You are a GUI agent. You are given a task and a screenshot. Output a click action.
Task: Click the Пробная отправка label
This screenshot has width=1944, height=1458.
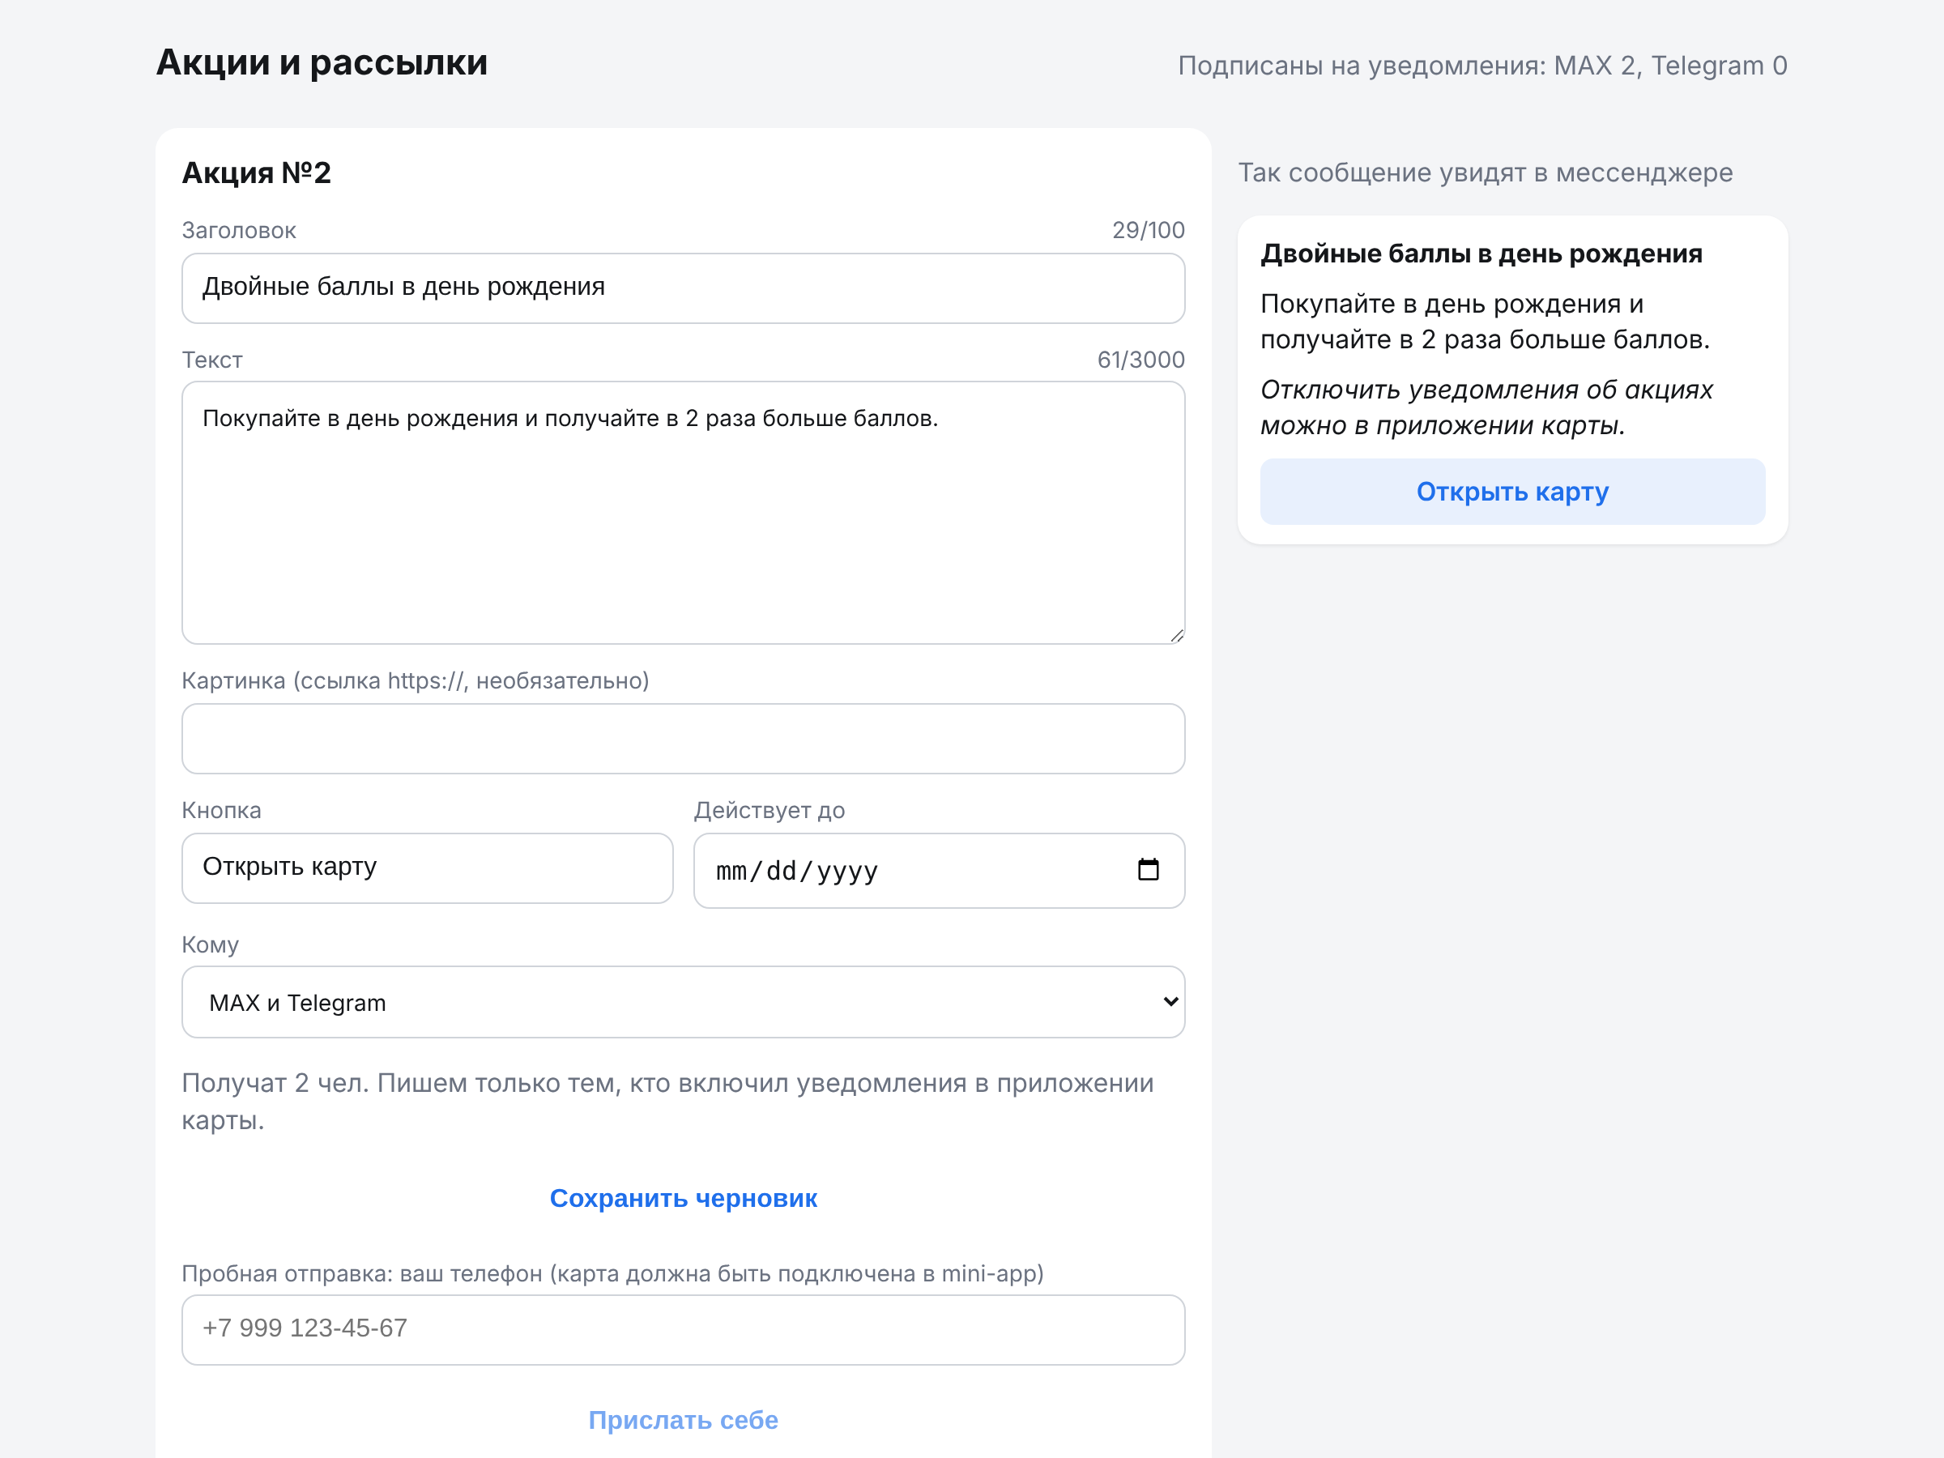pos(612,1273)
